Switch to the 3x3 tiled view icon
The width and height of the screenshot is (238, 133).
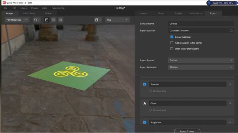[61, 20]
